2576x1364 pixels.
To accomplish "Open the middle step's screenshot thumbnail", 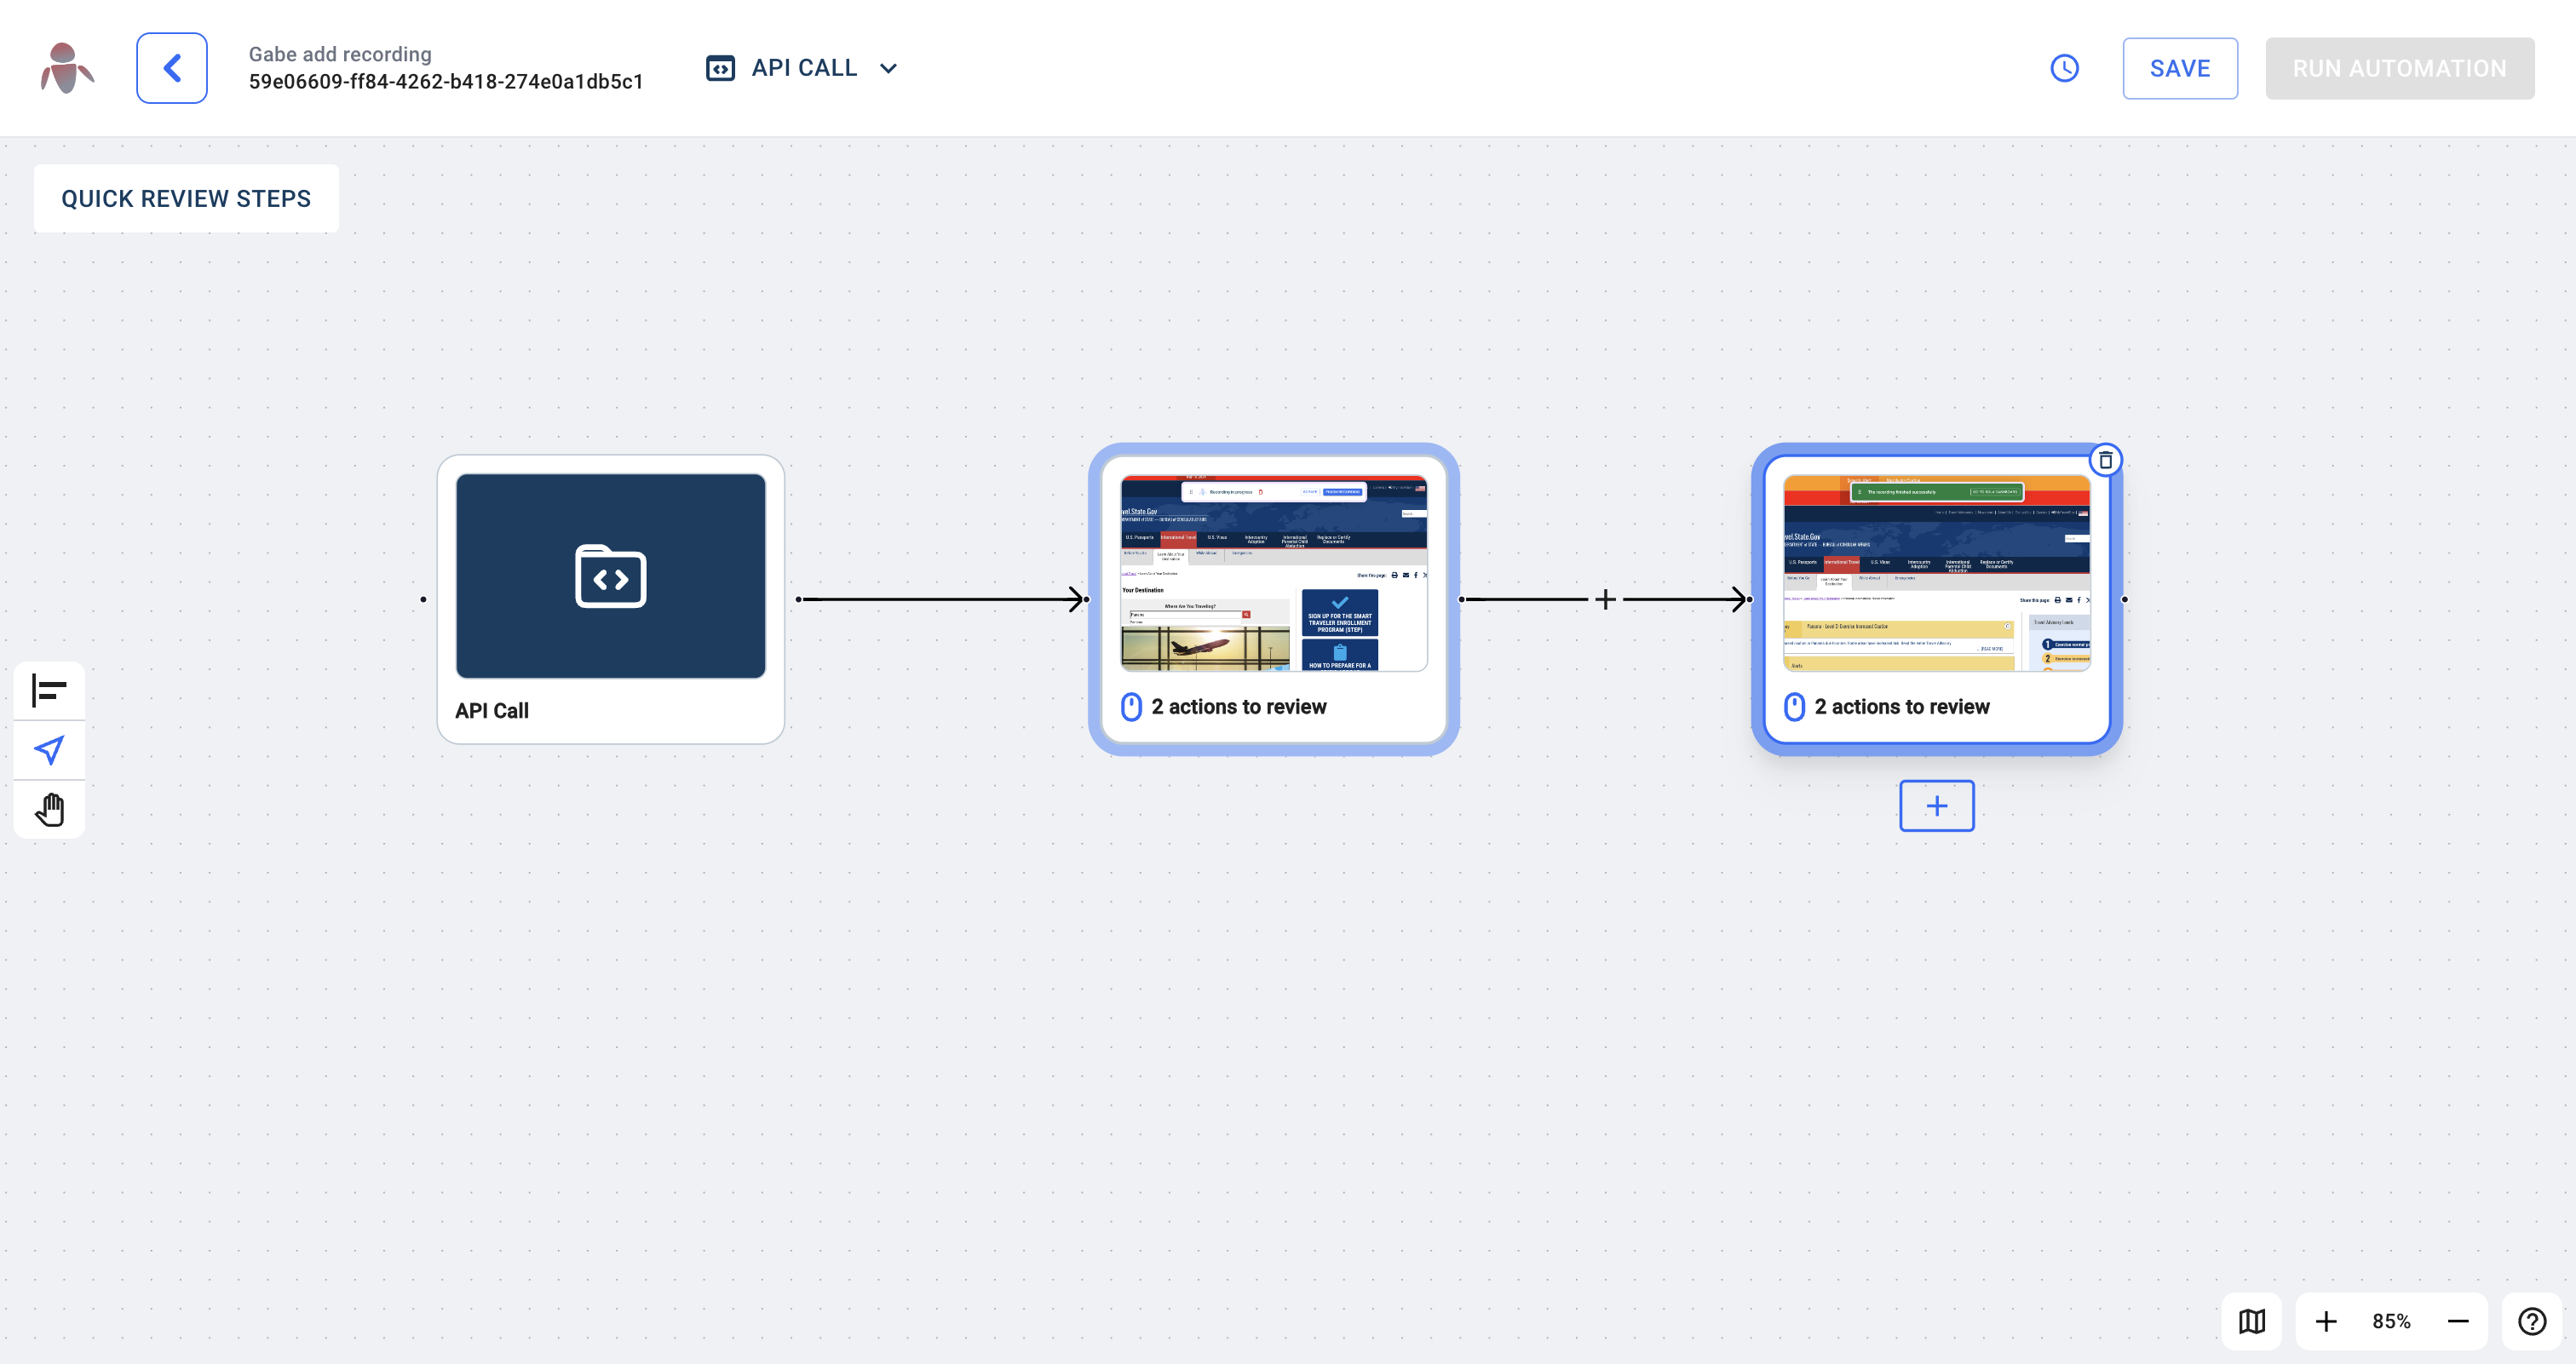I will pyautogui.click(x=1273, y=574).
